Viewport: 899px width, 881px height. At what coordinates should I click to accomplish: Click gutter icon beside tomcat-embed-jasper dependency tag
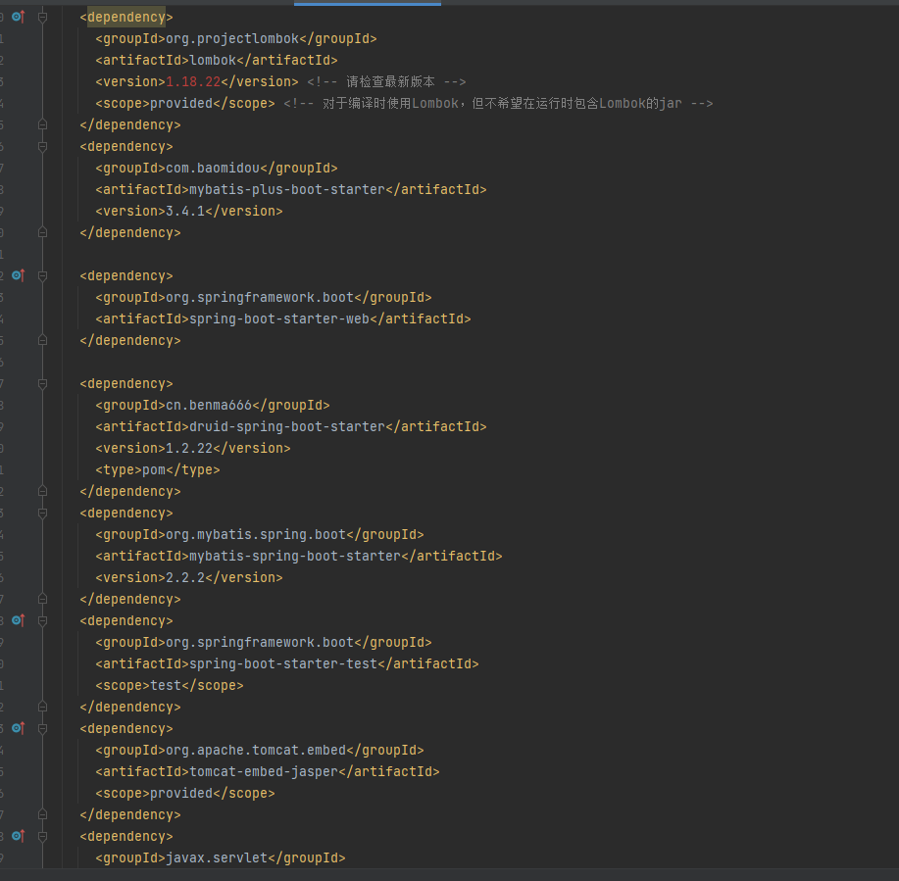click(x=19, y=728)
